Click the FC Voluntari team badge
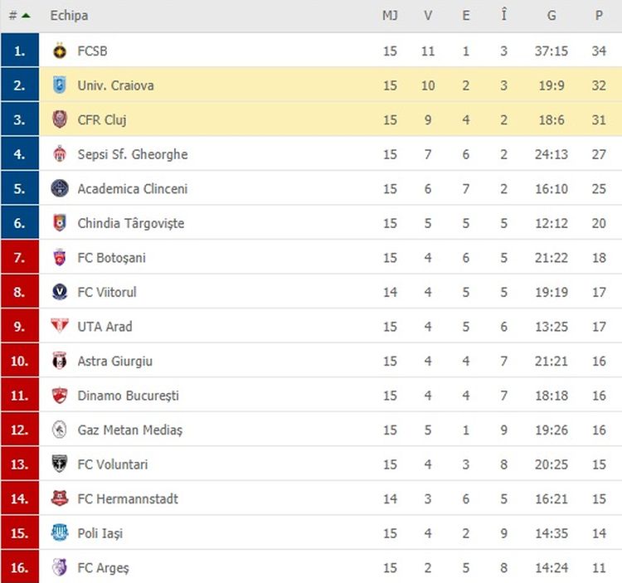622x583 pixels. pos(59,464)
